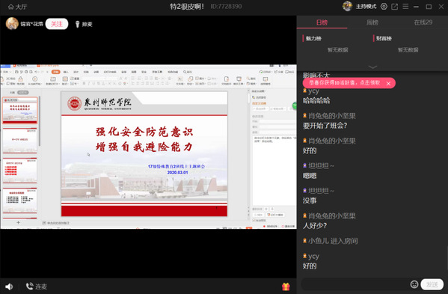Open the 添加效果 dropdown in animation pane

(260, 109)
